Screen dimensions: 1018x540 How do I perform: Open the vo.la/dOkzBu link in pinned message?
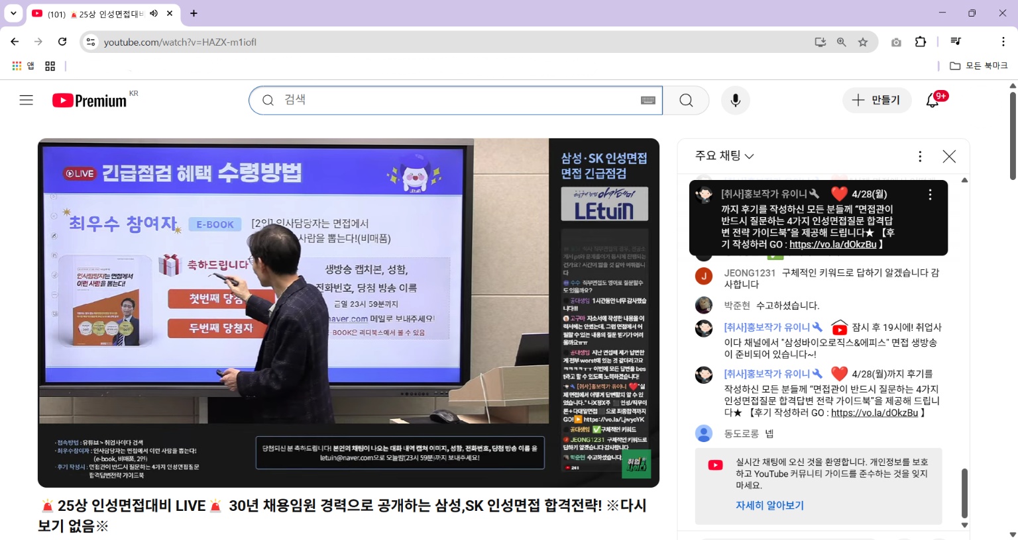point(832,244)
